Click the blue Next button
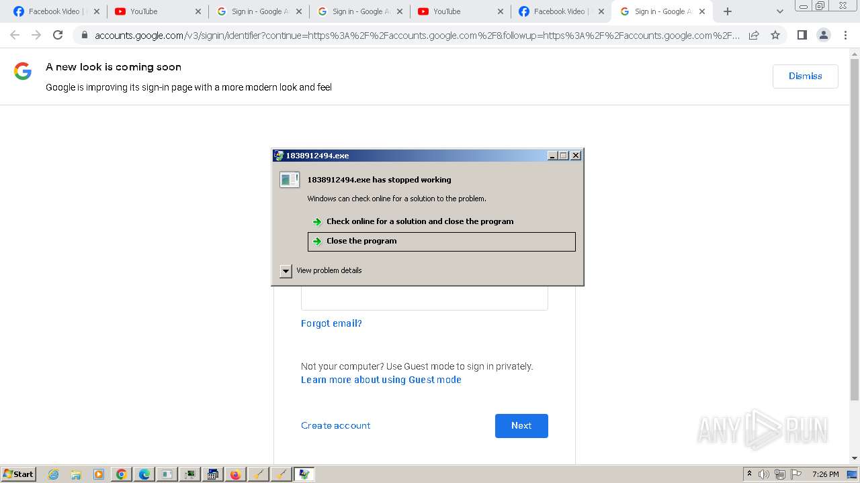The image size is (860, 483). click(x=521, y=426)
